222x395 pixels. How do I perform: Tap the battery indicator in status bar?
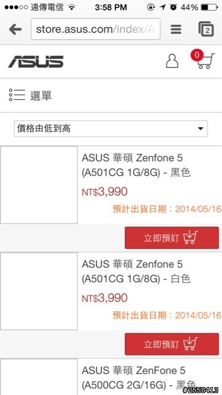pos(209,7)
